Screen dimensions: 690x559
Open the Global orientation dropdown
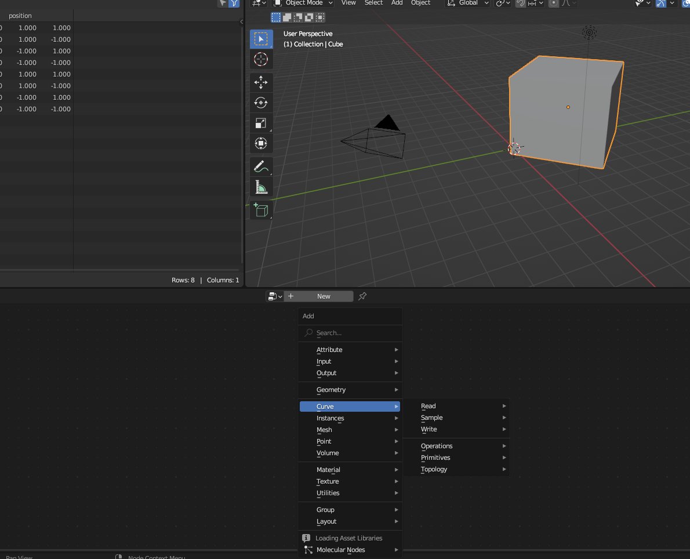(468, 3)
